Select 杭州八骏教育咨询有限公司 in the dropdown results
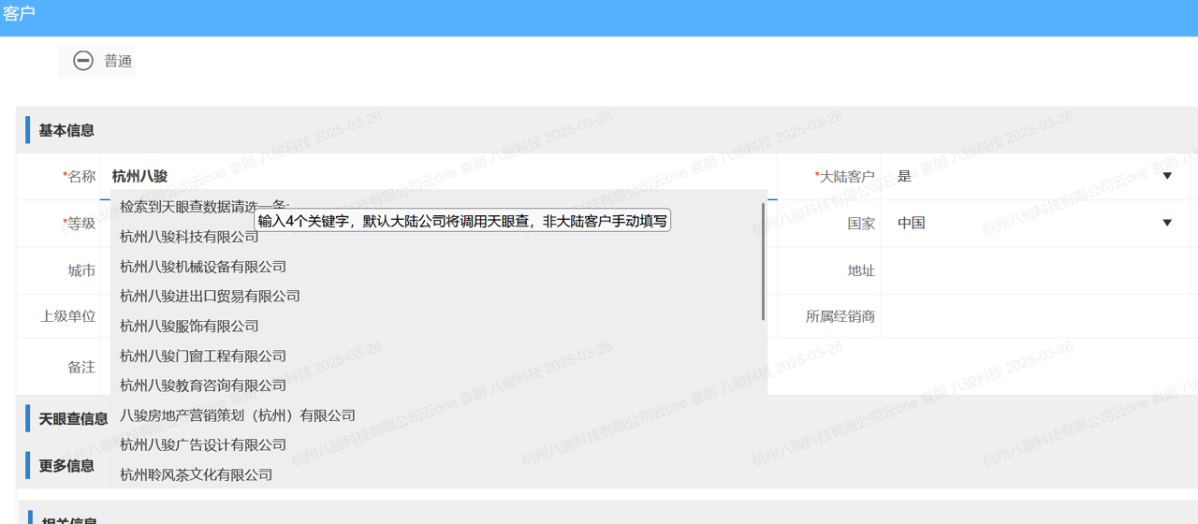This screenshot has width=1198, height=524. (203, 385)
